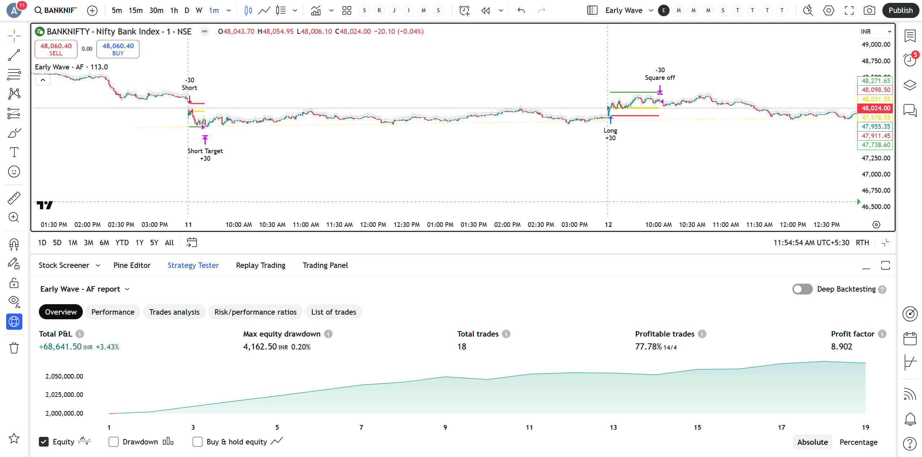The height and width of the screenshot is (457, 922).
Task: Enable the Buy & hold equity checkbox
Action: (x=197, y=442)
